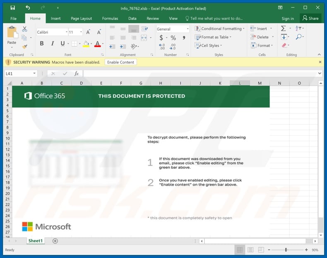Click the zoom slider handle
This screenshot has width=327, height=258.
[x=286, y=250]
